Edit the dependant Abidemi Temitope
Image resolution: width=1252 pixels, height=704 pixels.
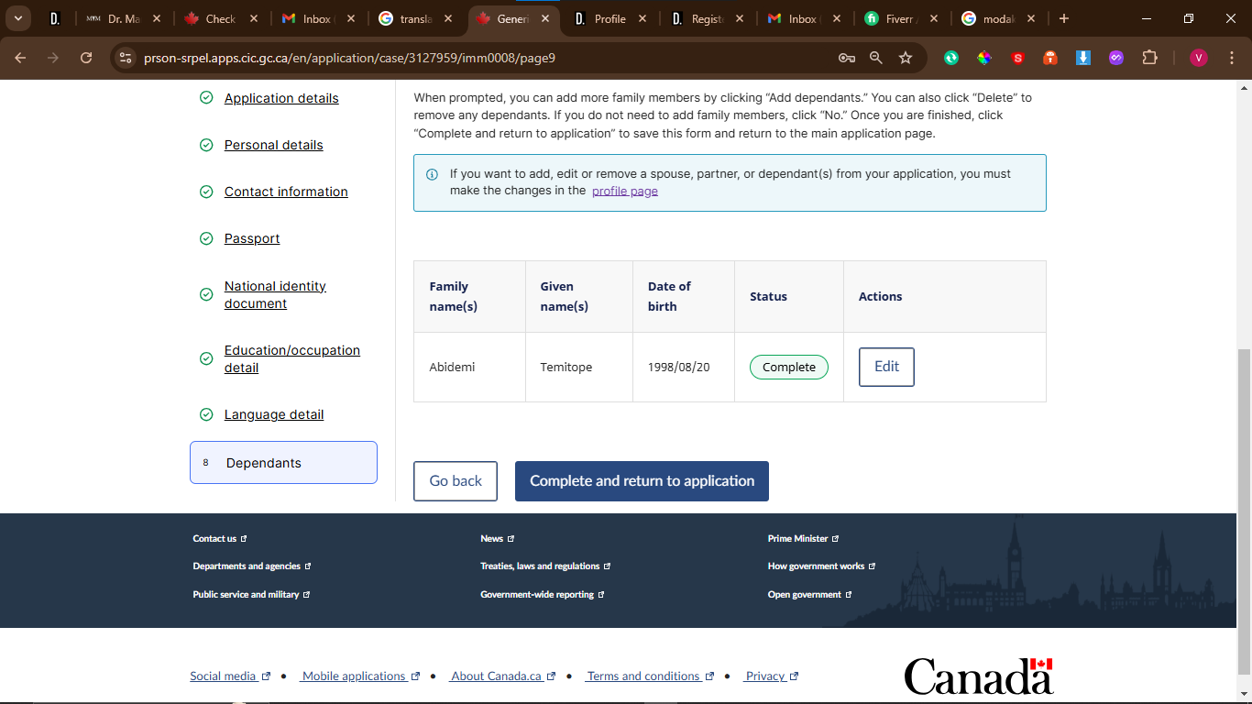886,367
